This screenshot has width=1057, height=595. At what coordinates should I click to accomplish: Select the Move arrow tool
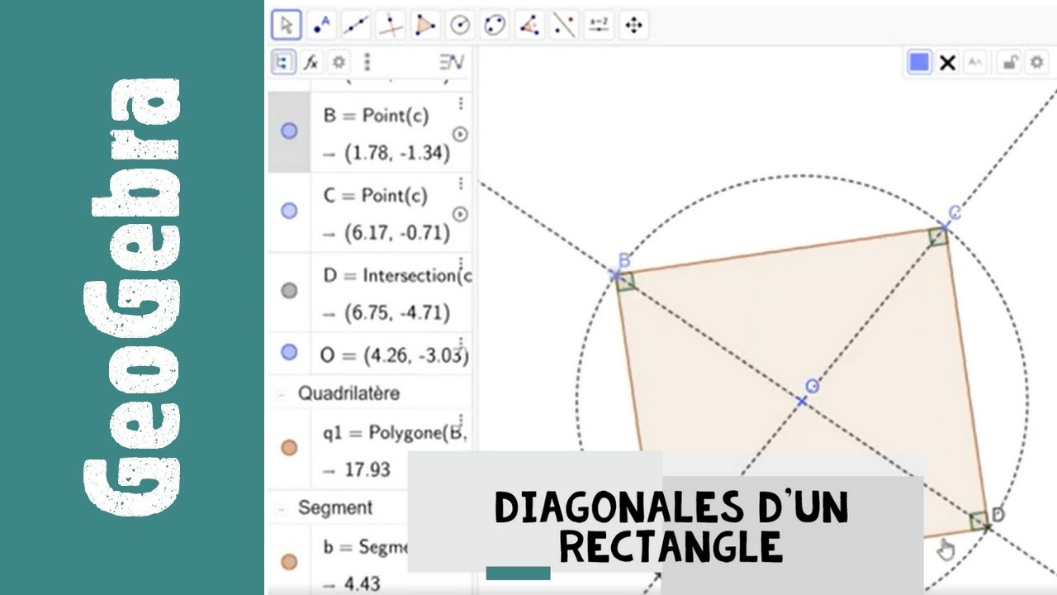pos(287,26)
